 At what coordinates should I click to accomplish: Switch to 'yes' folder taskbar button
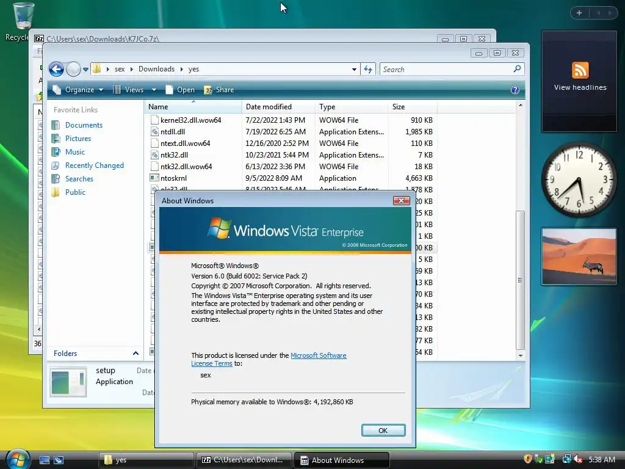[146, 460]
